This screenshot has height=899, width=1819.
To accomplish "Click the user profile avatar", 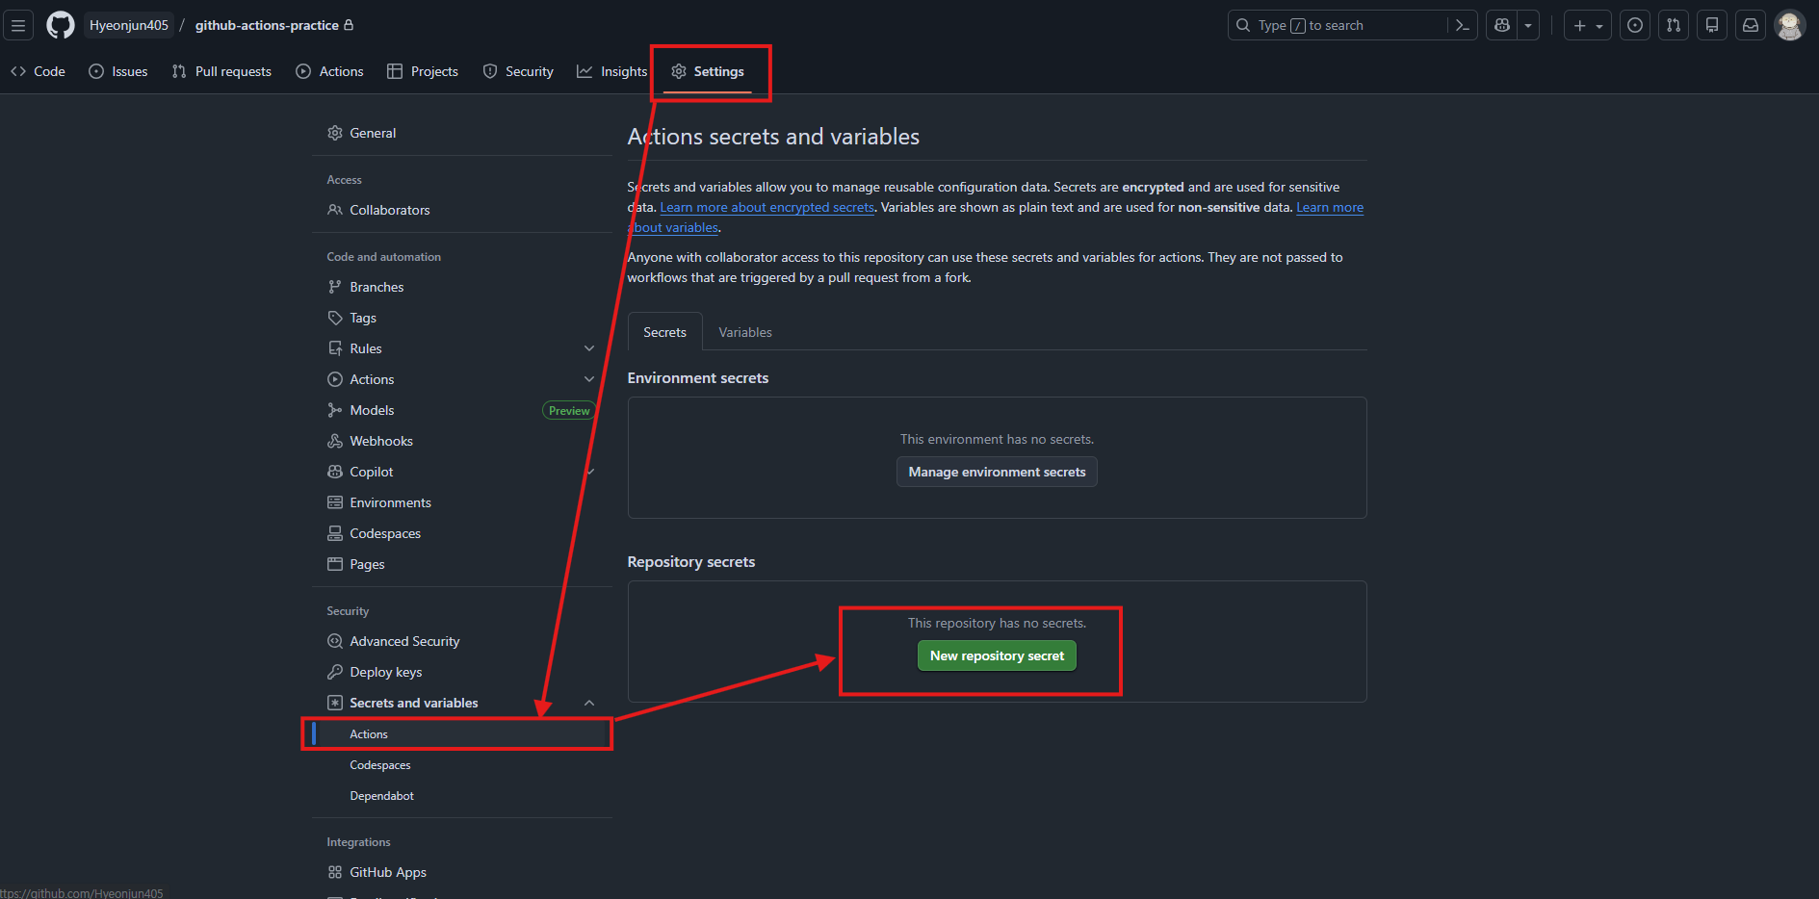I will point(1789,25).
